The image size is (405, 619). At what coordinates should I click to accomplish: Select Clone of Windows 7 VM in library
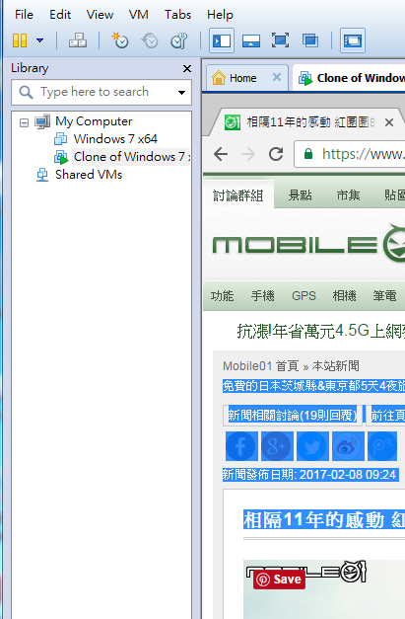tap(132, 157)
